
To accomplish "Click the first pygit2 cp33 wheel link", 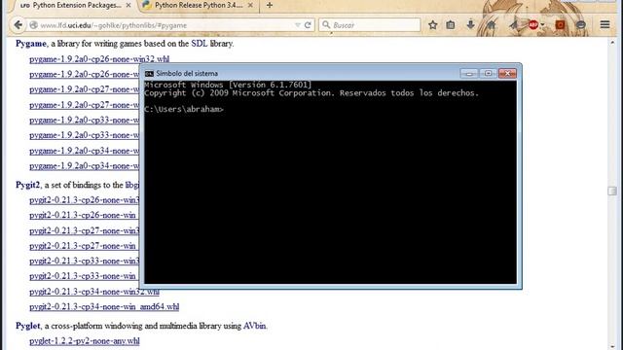I will tap(85, 261).
